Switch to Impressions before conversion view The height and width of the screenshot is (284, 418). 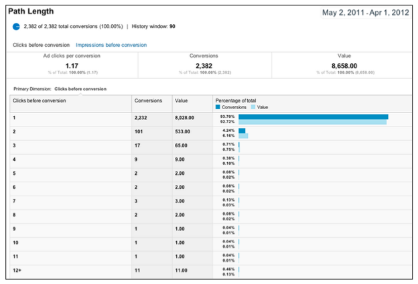coord(111,45)
